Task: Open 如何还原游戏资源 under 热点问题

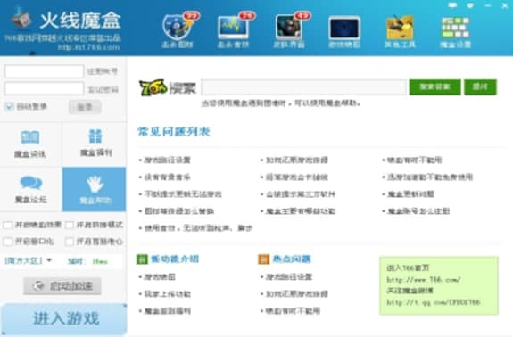Action: tap(297, 294)
